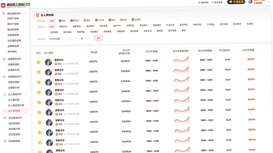
Task: Select the 服饰内衣 category filter
Action: pyautogui.click(x=63, y=27)
